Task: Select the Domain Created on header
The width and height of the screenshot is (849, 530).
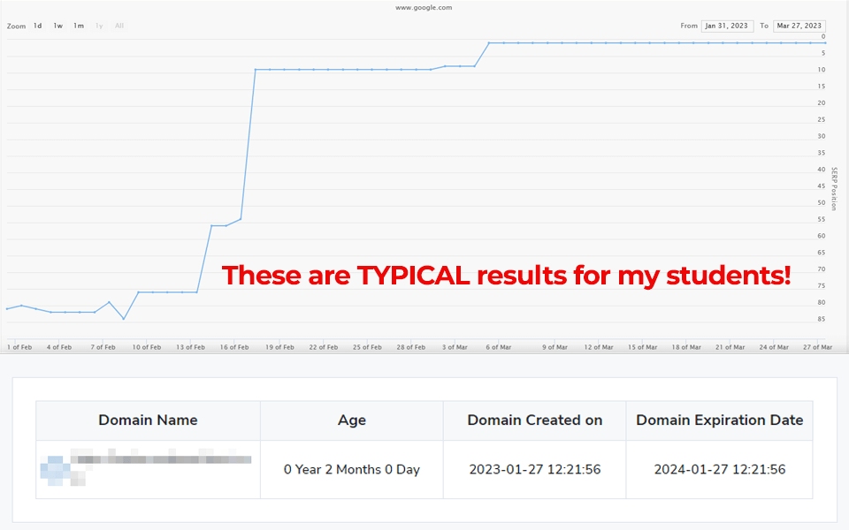Action: [x=534, y=420]
